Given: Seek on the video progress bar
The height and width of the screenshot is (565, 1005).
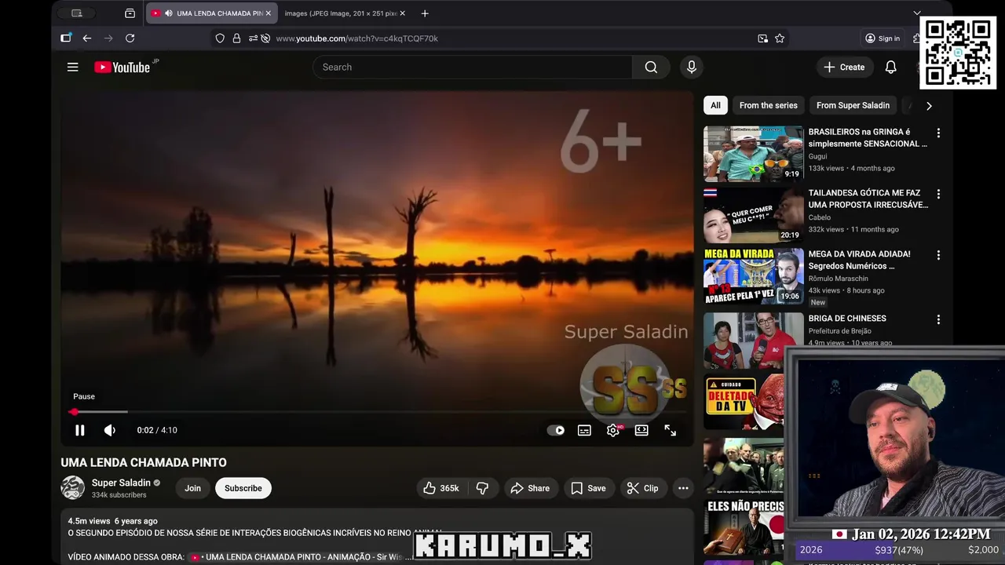Looking at the screenshot, I should pos(377,411).
